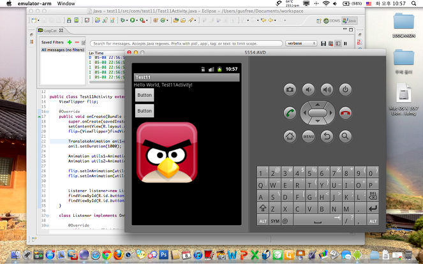Click the 5 key on emulator keyboard
This screenshot has width=423, height=264.
pos(311,172)
